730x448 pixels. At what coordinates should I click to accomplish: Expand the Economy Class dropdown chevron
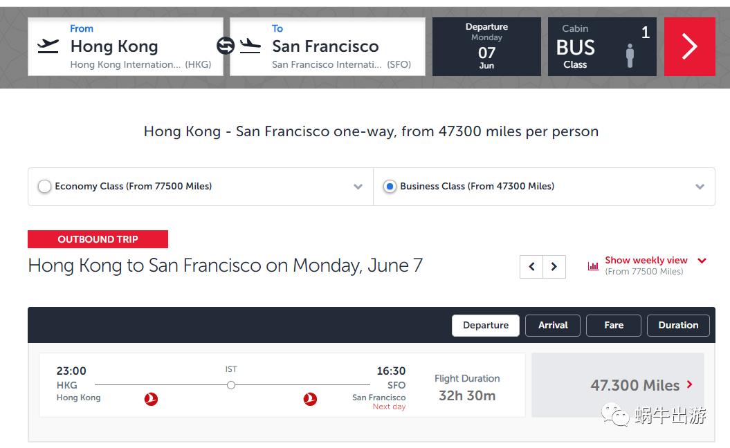tap(358, 187)
